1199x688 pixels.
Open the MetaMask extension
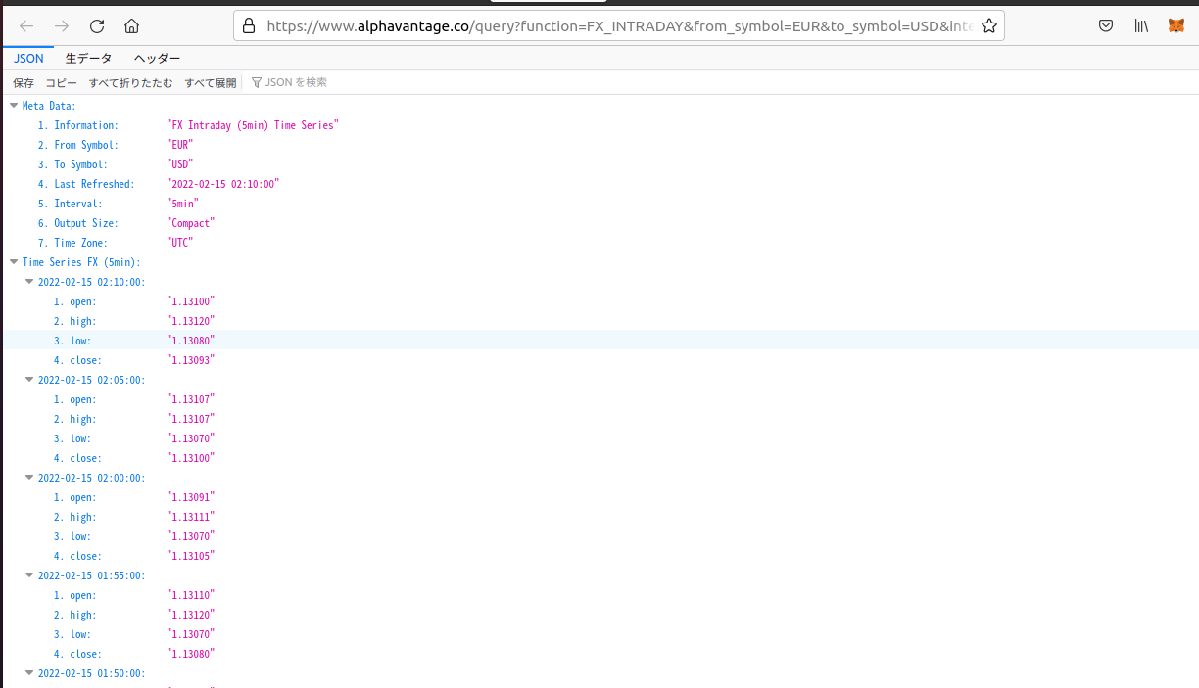[1175, 25]
